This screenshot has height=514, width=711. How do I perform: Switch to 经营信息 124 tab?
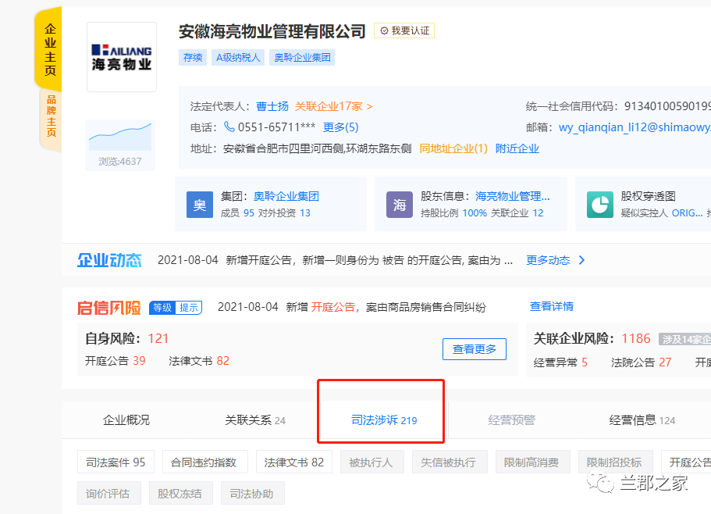642,420
